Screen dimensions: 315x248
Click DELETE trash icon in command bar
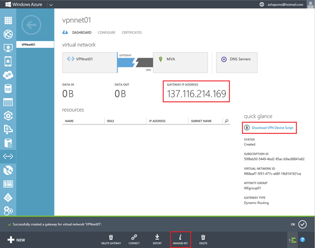[x=203, y=240]
